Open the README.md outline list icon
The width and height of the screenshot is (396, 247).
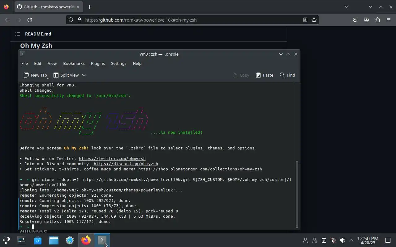tap(18, 34)
